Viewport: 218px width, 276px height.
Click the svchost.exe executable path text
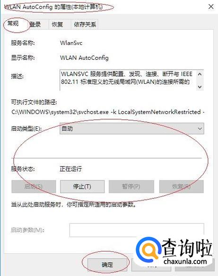(108, 112)
